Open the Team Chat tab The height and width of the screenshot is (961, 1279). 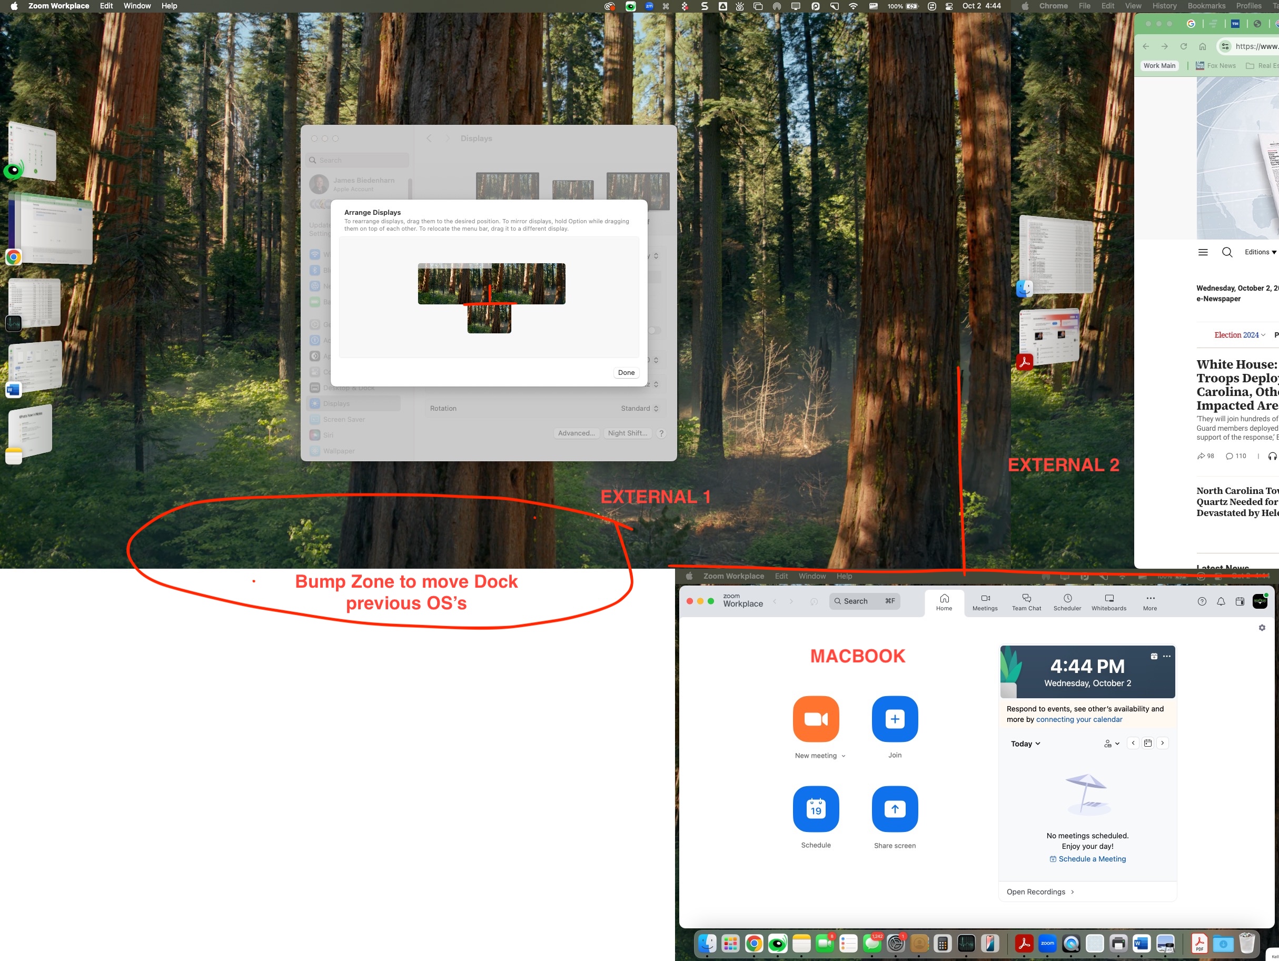(x=1026, y=602)
